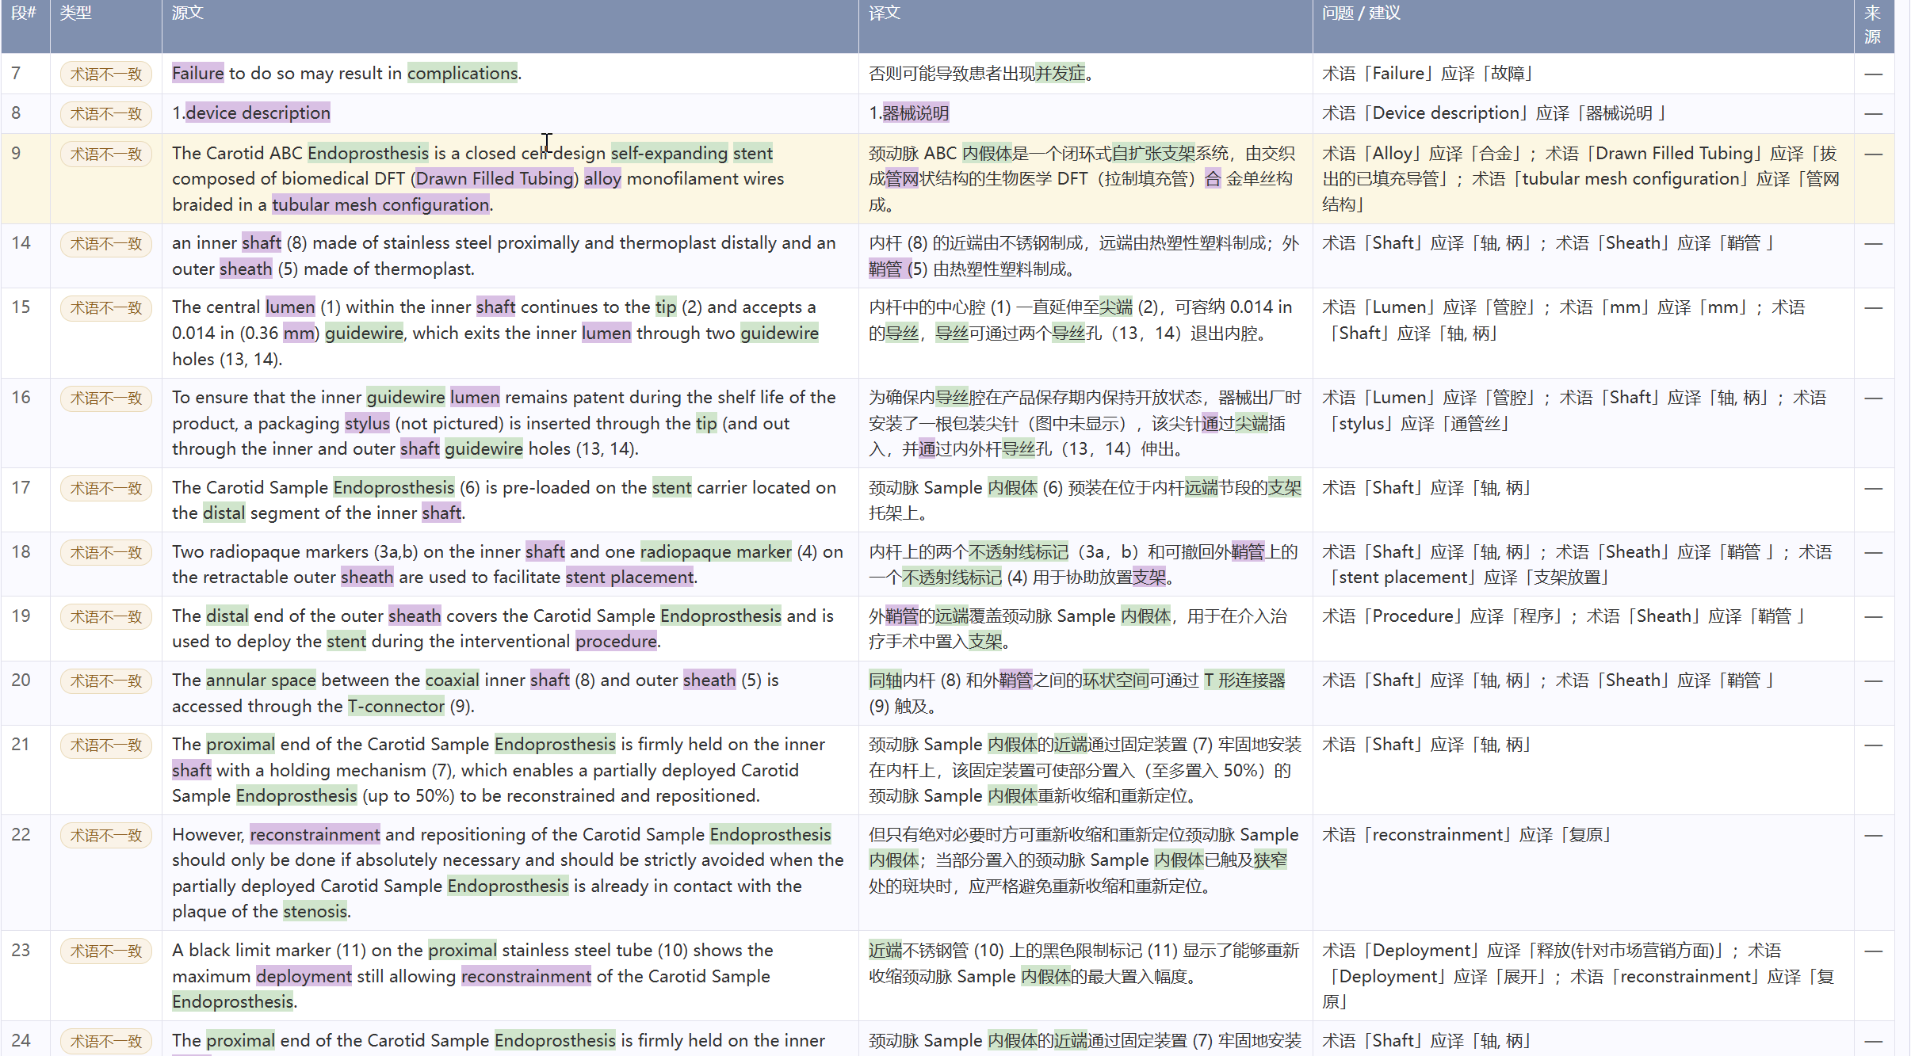The image size is (1911, 1056).
Task: Click segment number 9 cell
Action: point(25,178)
